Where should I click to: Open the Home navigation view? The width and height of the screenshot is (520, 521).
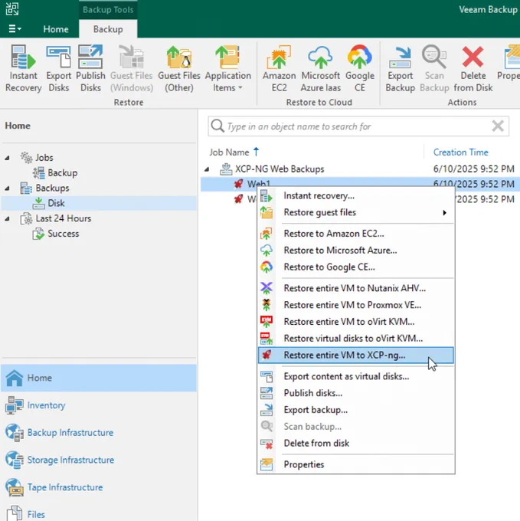(99, 378)
